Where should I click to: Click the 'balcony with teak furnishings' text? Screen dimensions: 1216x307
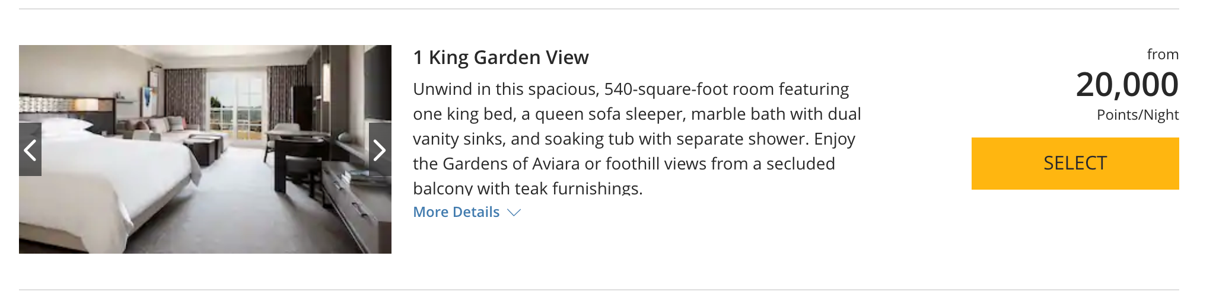(x=528, y=188)
